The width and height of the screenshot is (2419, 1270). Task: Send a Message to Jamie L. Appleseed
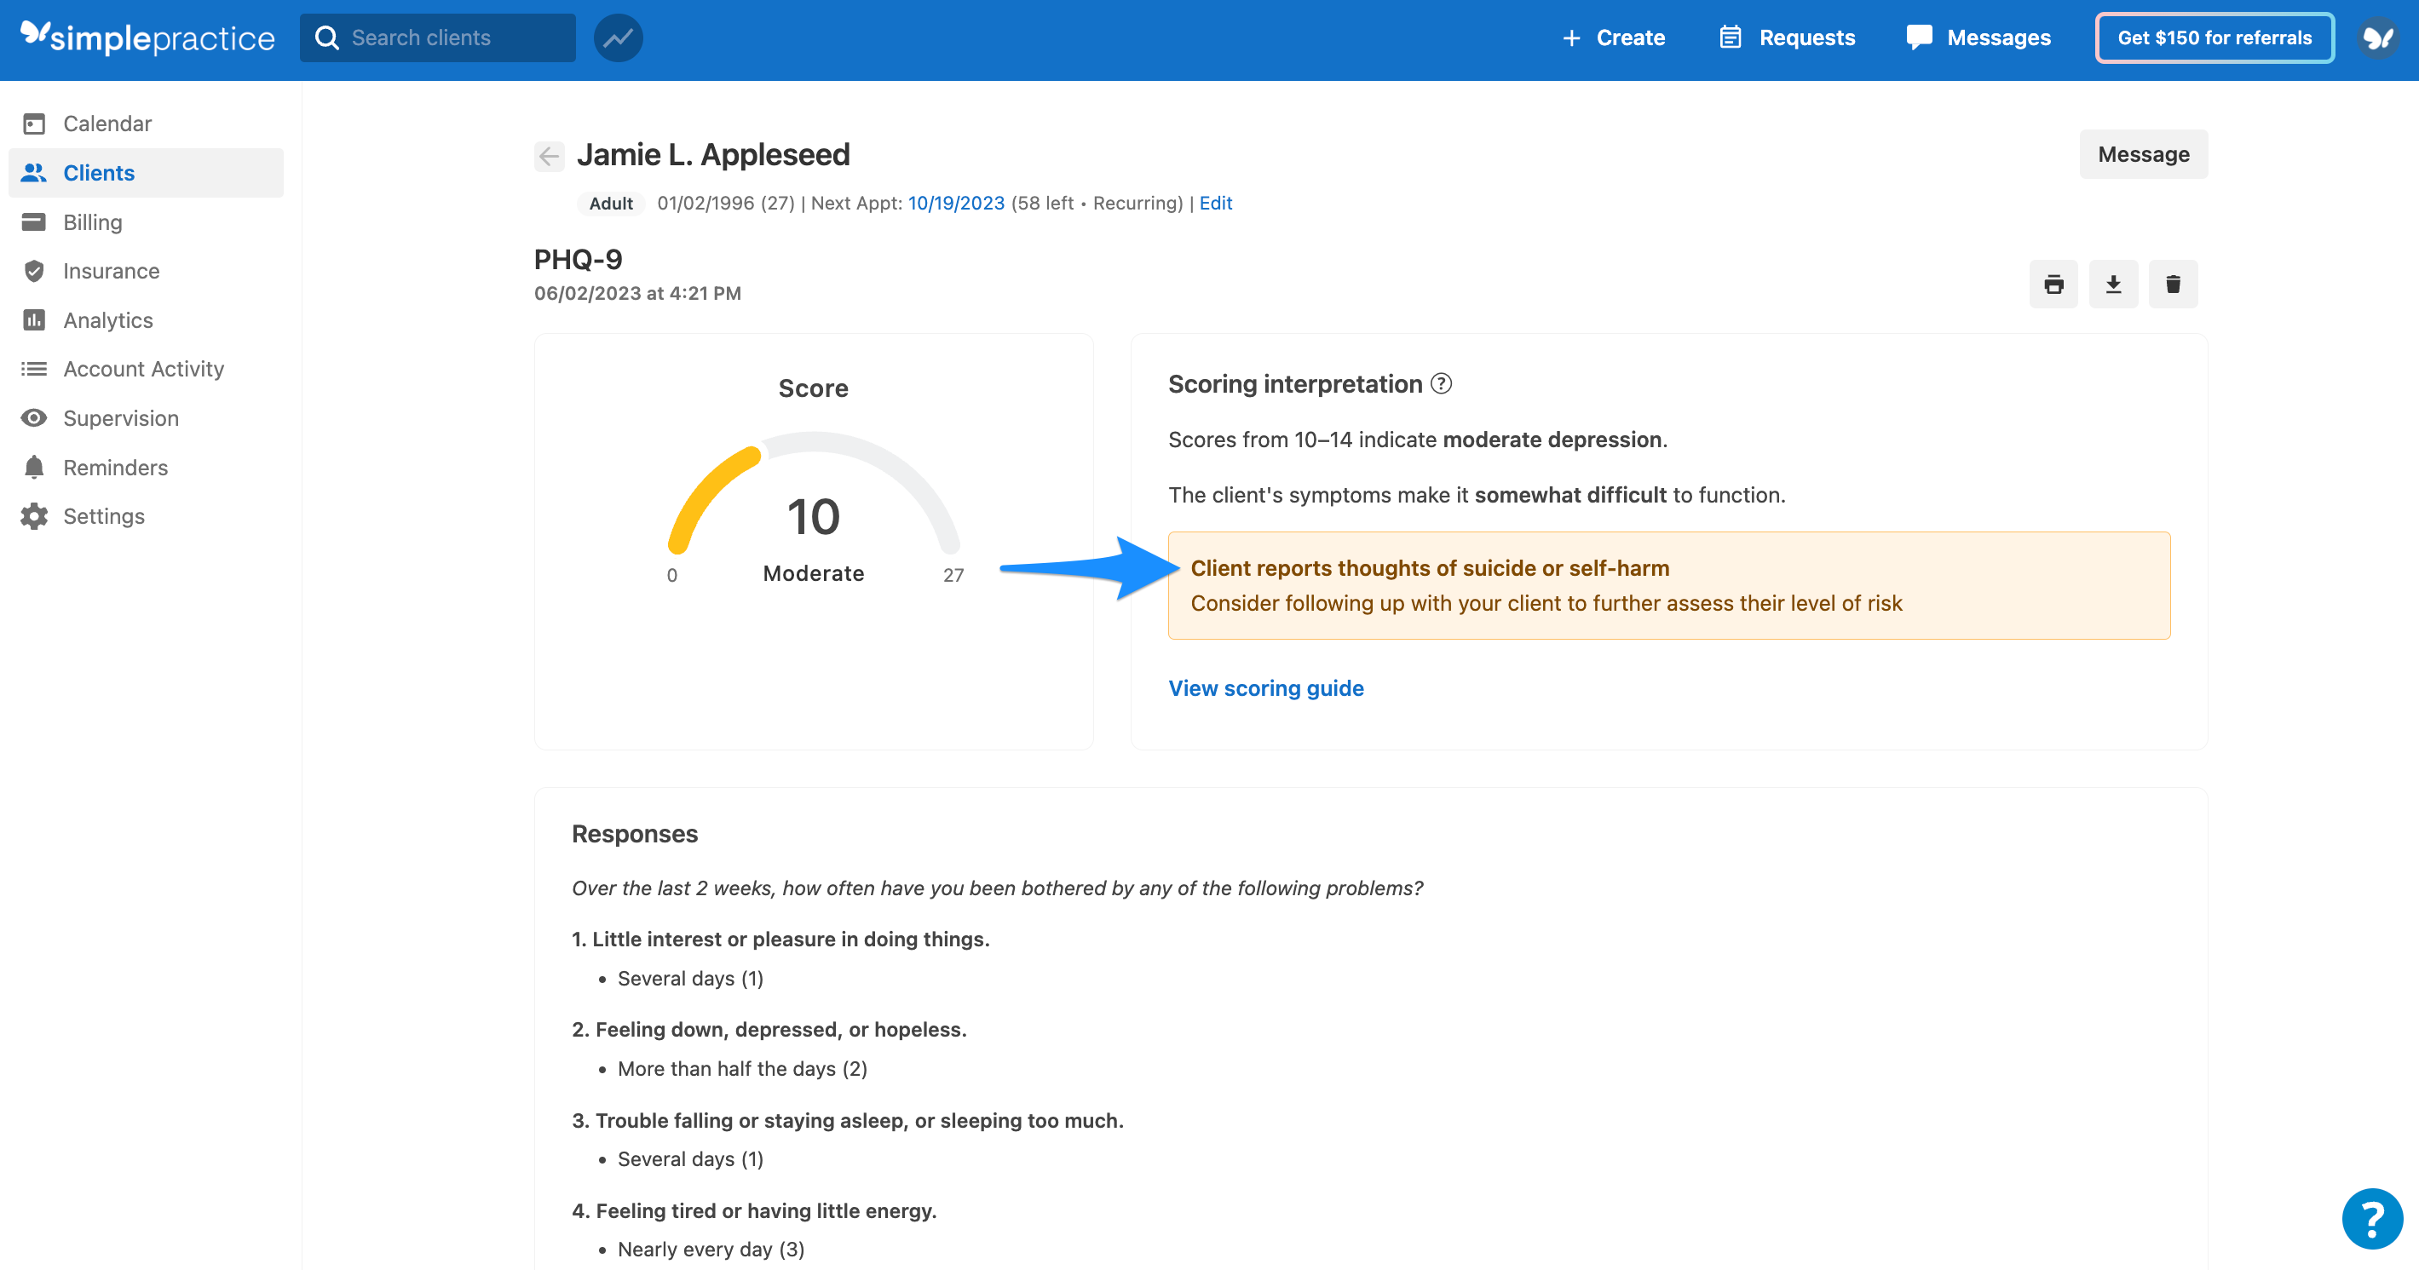pos(2143,154)
